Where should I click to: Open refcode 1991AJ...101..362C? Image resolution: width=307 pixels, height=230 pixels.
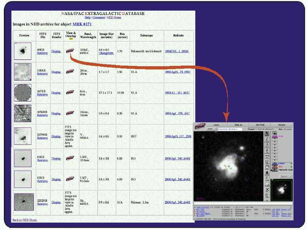pyautogui.click(x=177, y=93)
